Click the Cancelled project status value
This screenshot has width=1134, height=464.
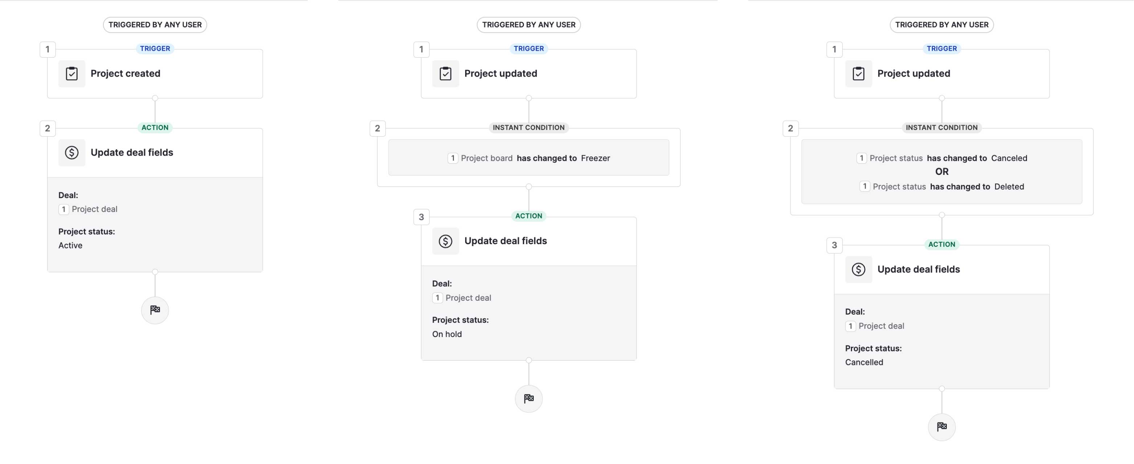864,362
